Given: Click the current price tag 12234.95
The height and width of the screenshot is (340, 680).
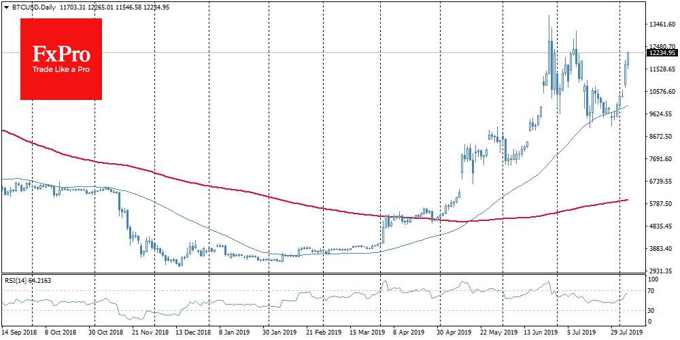Looking at the screenshot, I should click(662, 53).
